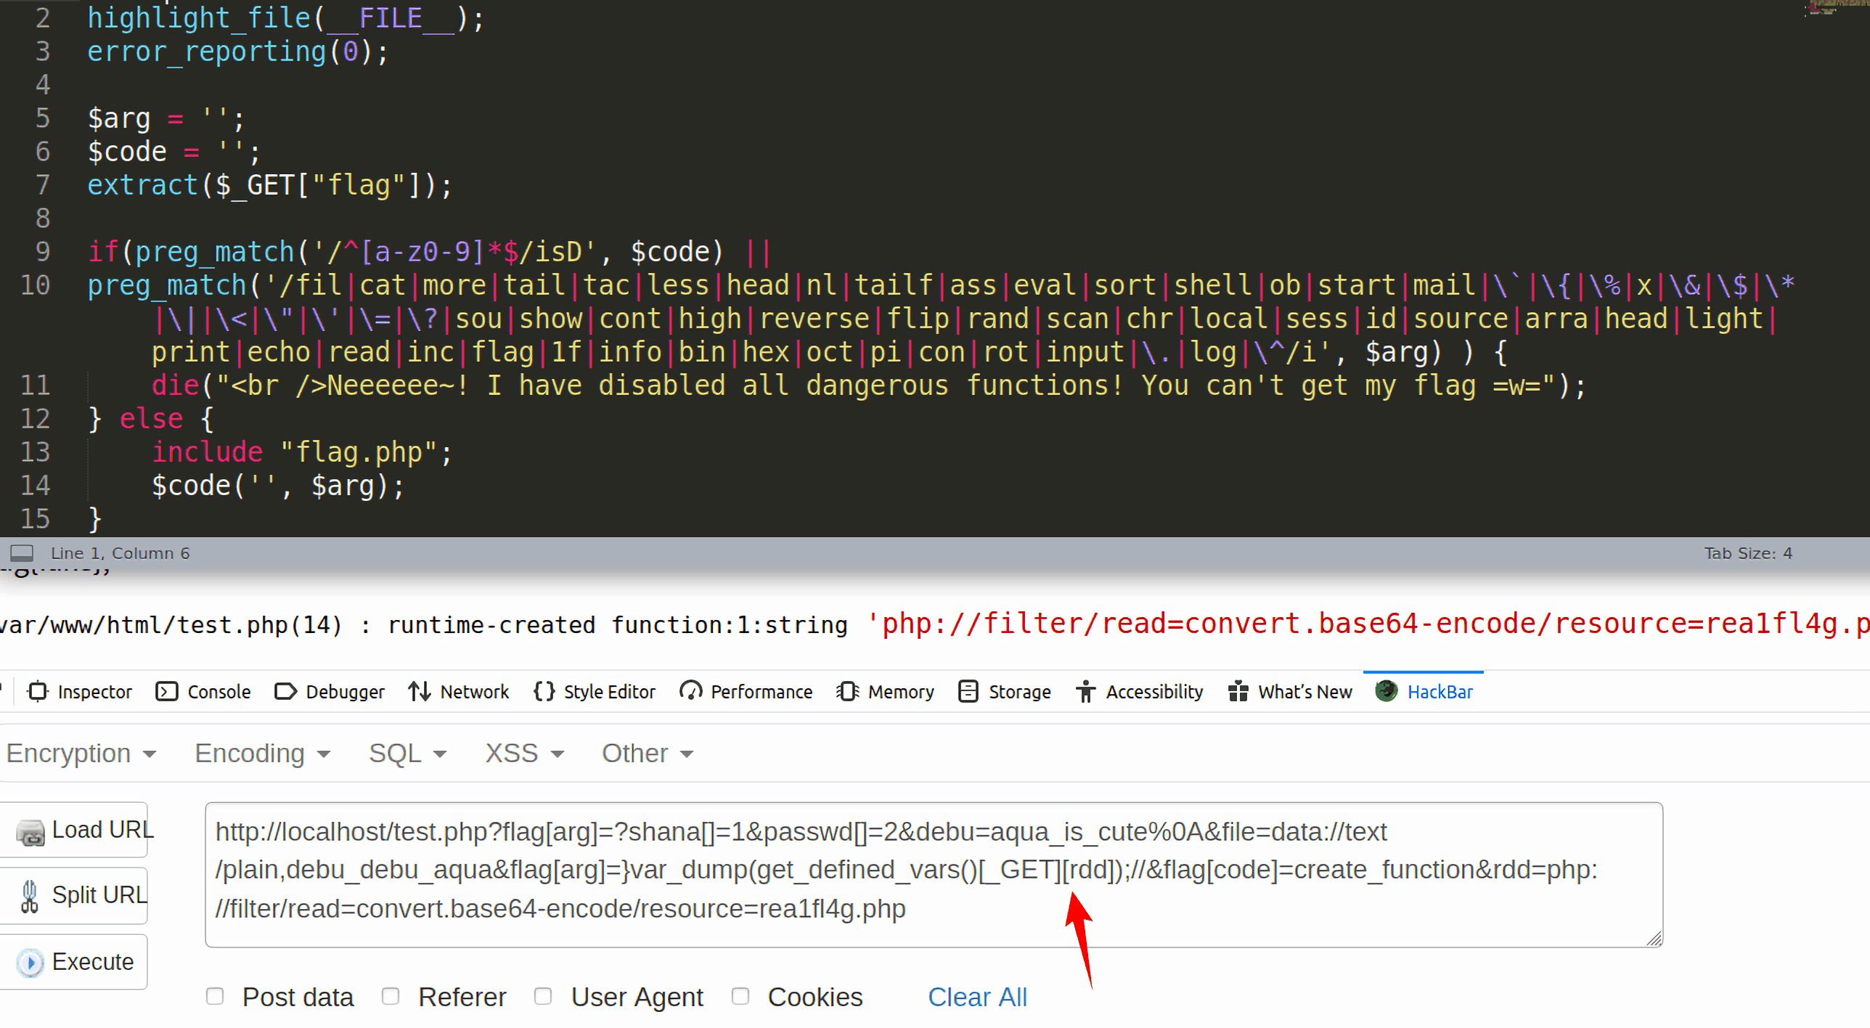Click the Performance gauge icon
The image size is (1870, 1028).
690,691
